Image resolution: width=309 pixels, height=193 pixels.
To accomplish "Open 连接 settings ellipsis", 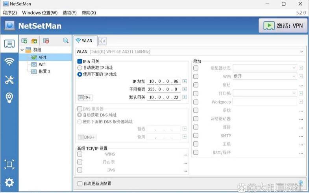I will (x=301, y=128).
